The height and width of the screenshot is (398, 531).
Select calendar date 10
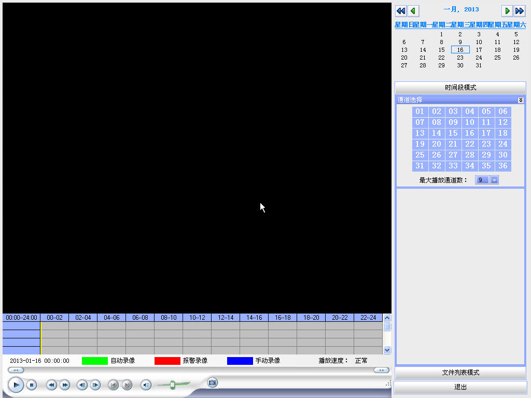click(x=479, y=42)
